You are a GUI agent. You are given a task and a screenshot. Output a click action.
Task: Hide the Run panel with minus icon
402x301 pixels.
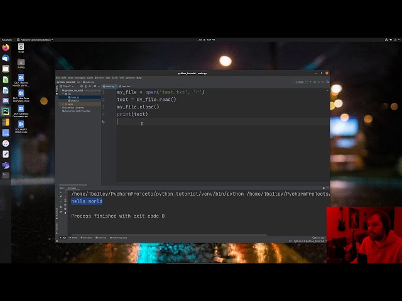click(x=327, y=188)
